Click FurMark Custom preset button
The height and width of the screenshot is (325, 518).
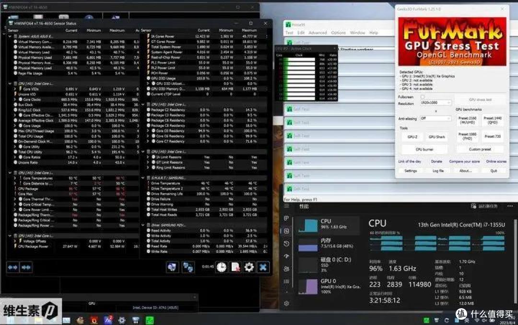click(480, 149)
